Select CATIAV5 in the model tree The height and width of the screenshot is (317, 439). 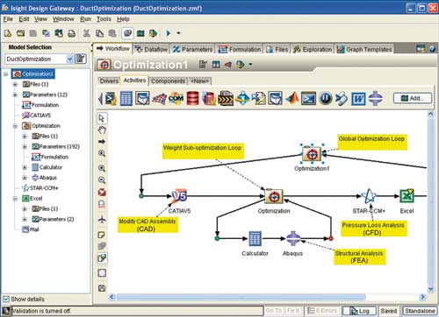pyautogui.click(x=37, y=116)
